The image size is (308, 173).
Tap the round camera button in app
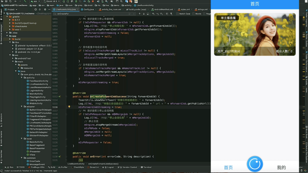click(255, 164)
